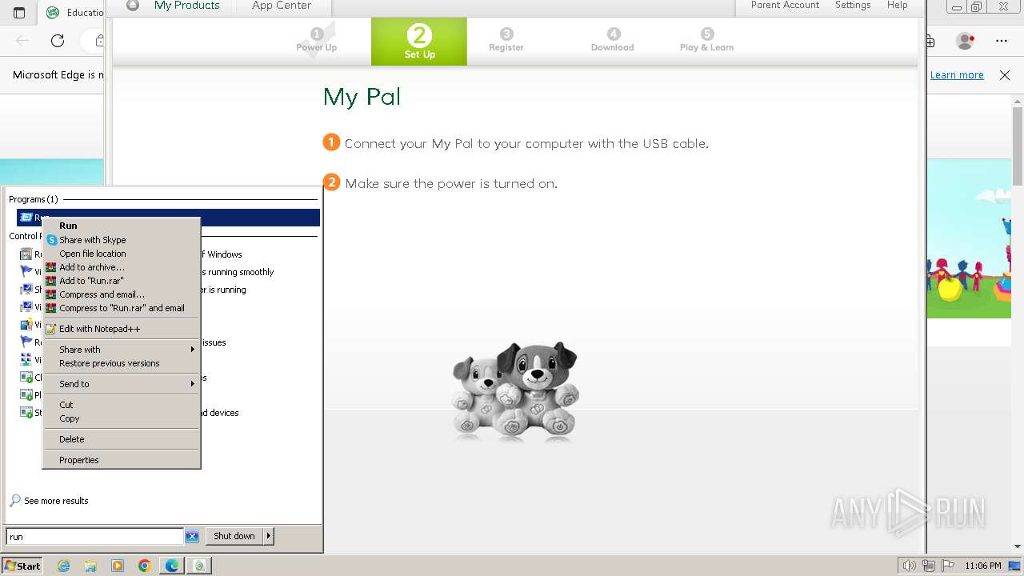Viewport: 1024px width, 576px height.
Task: Open Edge tab actions menu icon
Action: [x=19, y=12]
